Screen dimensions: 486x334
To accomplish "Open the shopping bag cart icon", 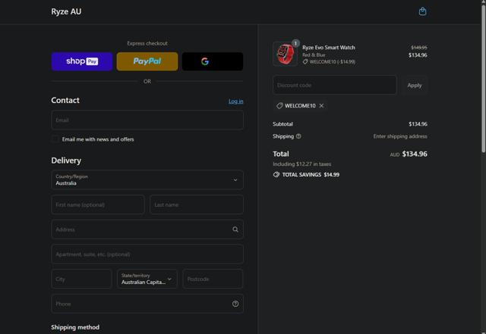I will pos(422,11).
